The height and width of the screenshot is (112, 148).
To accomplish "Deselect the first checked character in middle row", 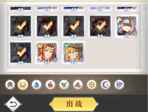I will 20,26.
